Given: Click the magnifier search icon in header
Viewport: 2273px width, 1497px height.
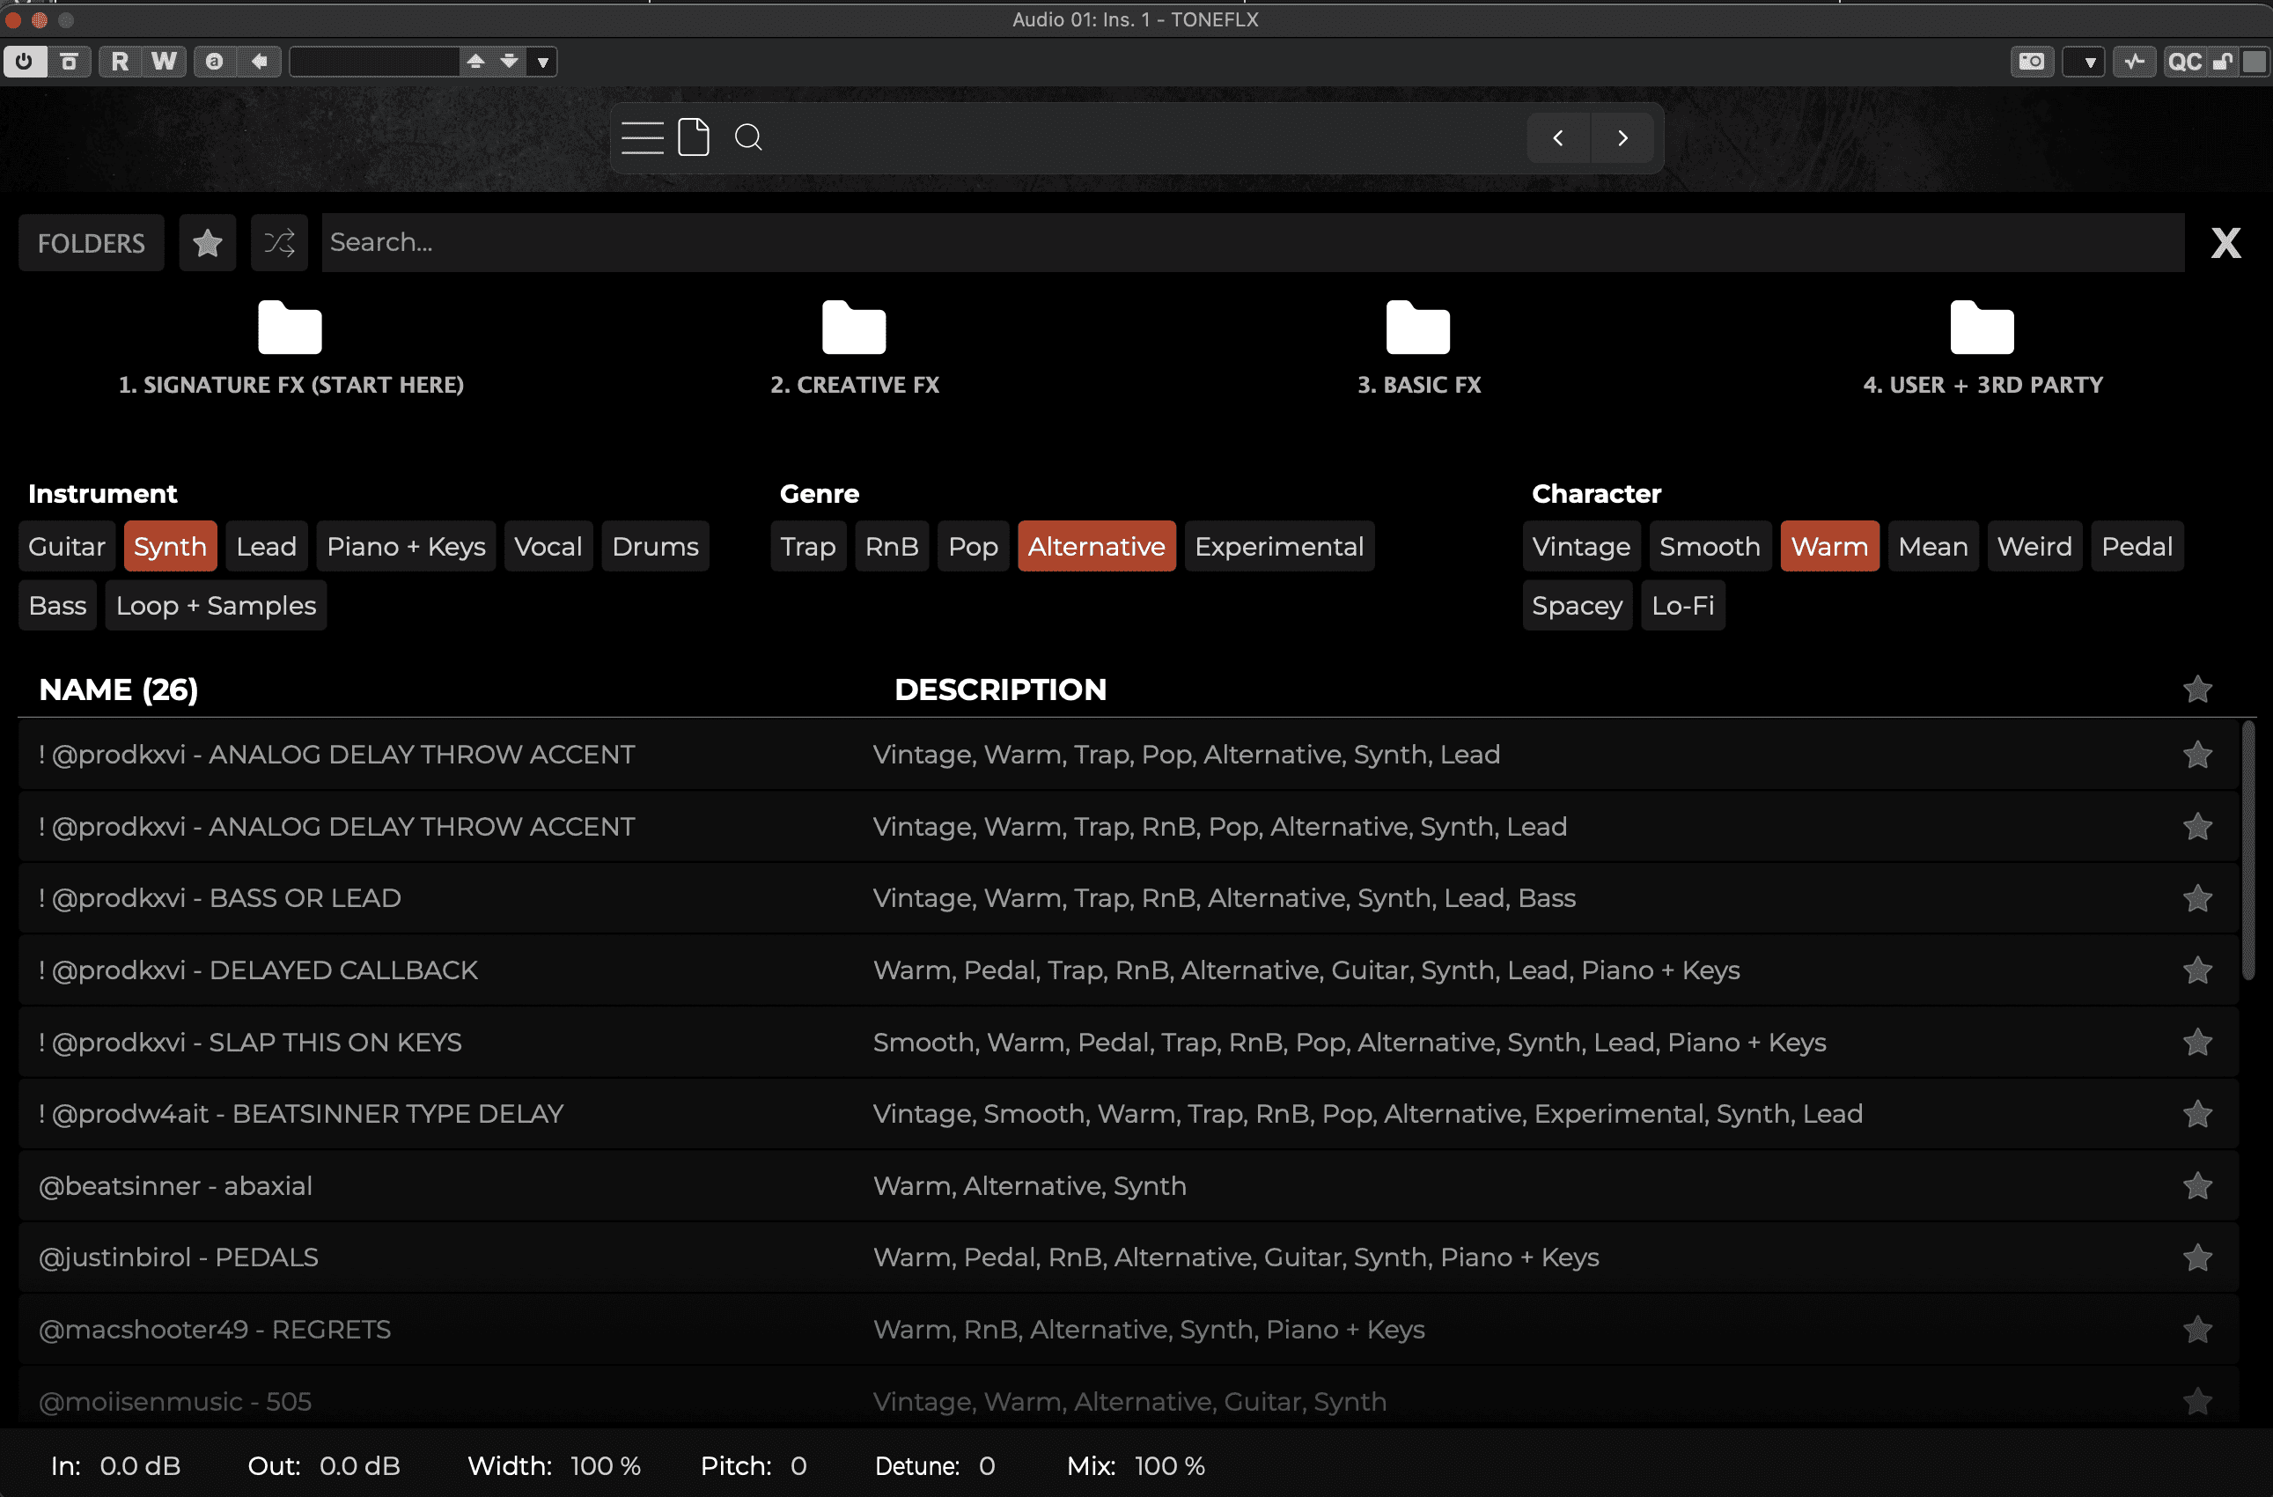Looking at the screenshot, I should [749, 137].
